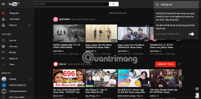Viewport: 201px width, 99px height.
Task: Click the YouTube VN logo
Action: tap(14, 4)
